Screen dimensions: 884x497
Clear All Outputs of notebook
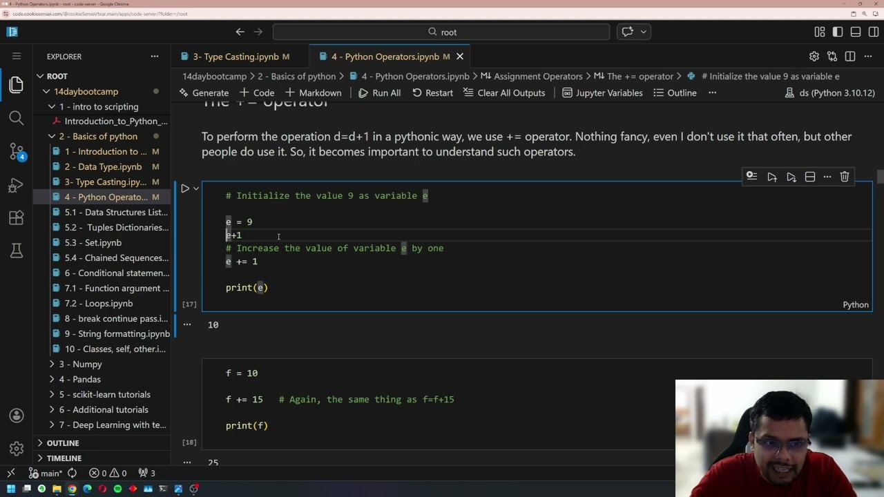pyautogui.click(x=504, y=92)
